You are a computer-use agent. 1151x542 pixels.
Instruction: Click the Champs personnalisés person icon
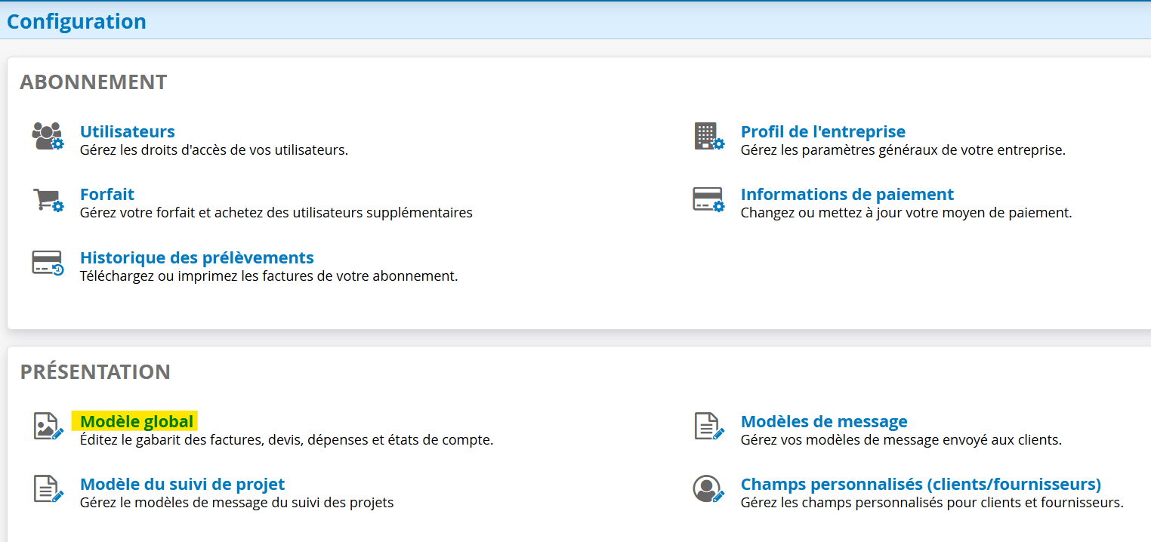[708, 489]
